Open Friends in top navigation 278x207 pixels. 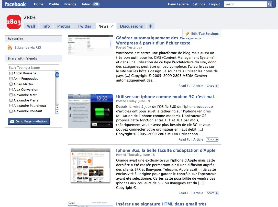point(70,4)
